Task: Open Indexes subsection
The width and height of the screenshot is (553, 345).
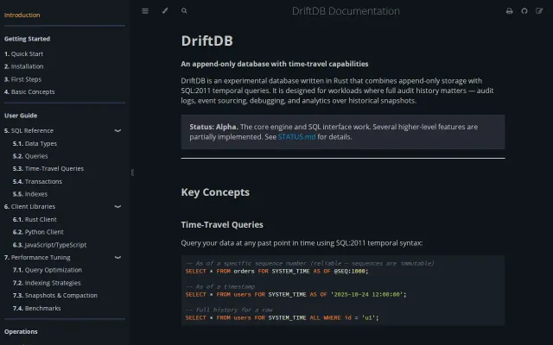Action: [30, 194]
